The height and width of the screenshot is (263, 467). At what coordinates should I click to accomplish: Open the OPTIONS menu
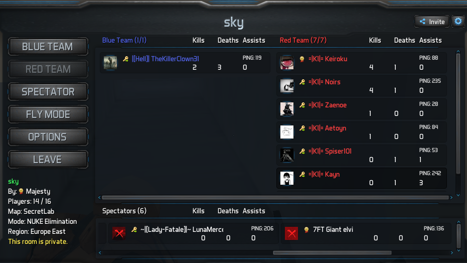(x=48, y=137)
